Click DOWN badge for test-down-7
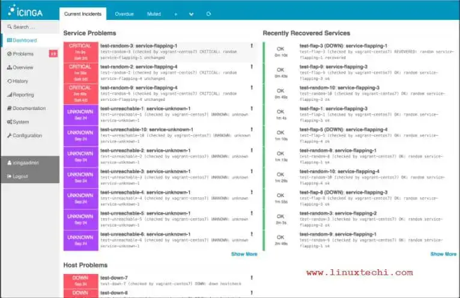This screenshot has width=460, height=298. click(80, 281)
